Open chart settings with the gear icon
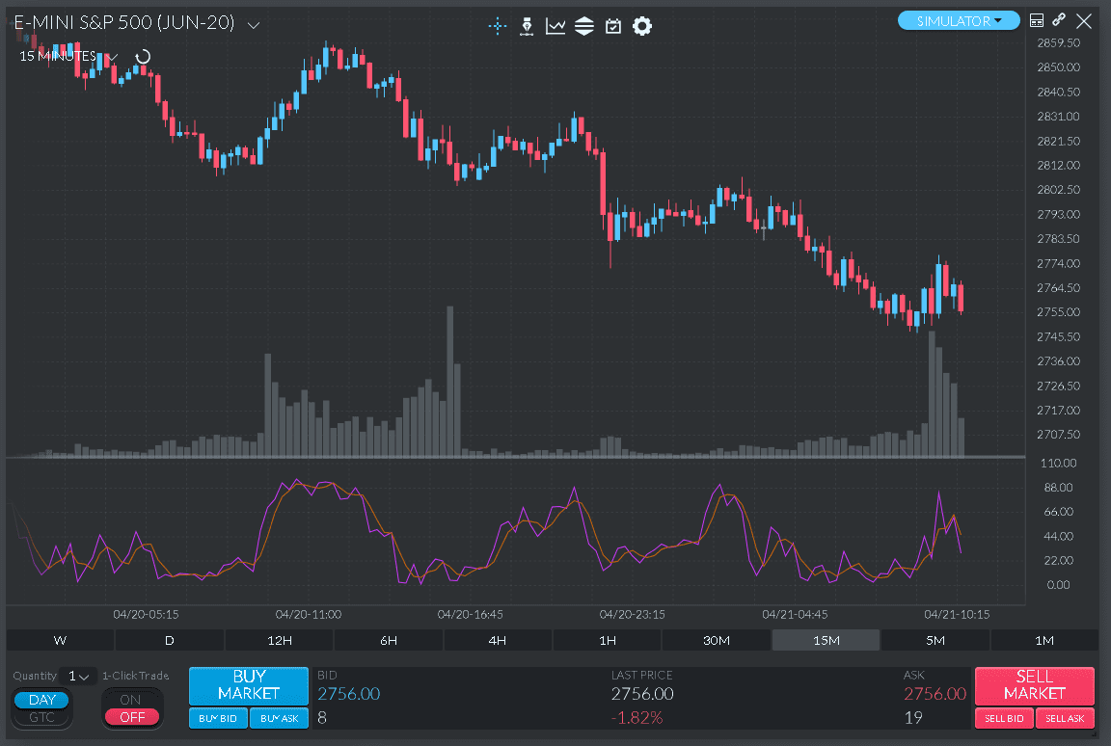 [641, 26]
